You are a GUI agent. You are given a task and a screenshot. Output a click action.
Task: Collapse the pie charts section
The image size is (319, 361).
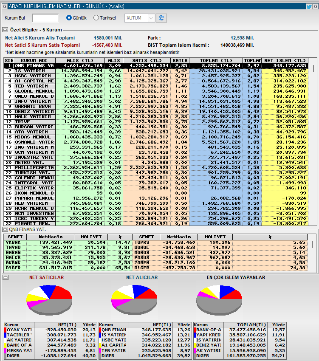[6, 277]
